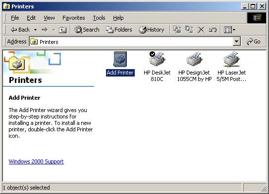Expand the Address bar dropdown
Screen dimensions: 269x194
click(x=237, y=41)
